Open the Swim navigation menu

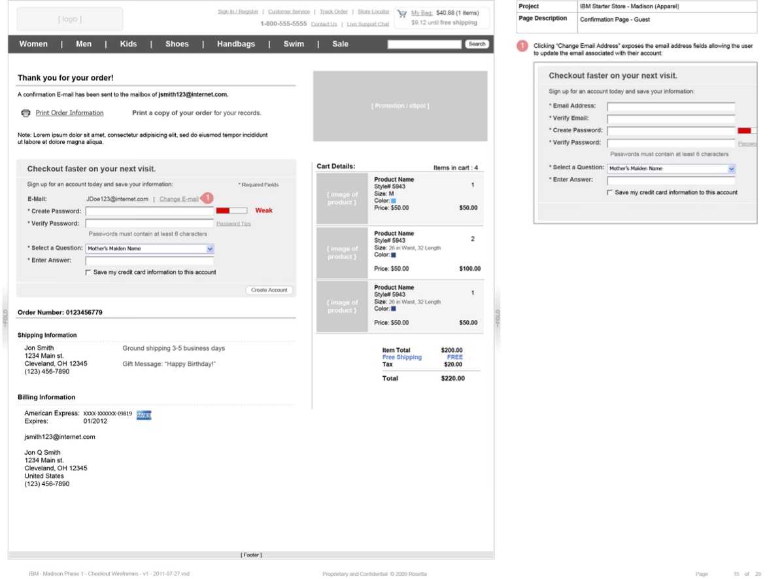point(294,44)
